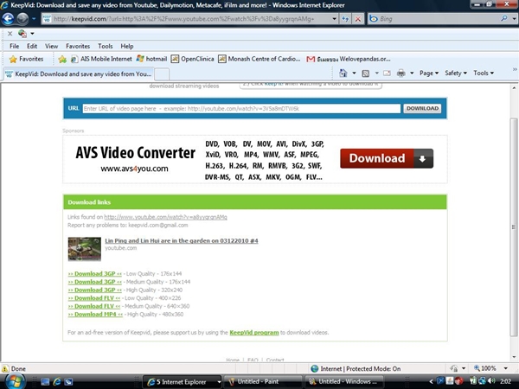Open 5 Internet Explorer taskbar group

point(182,382)
